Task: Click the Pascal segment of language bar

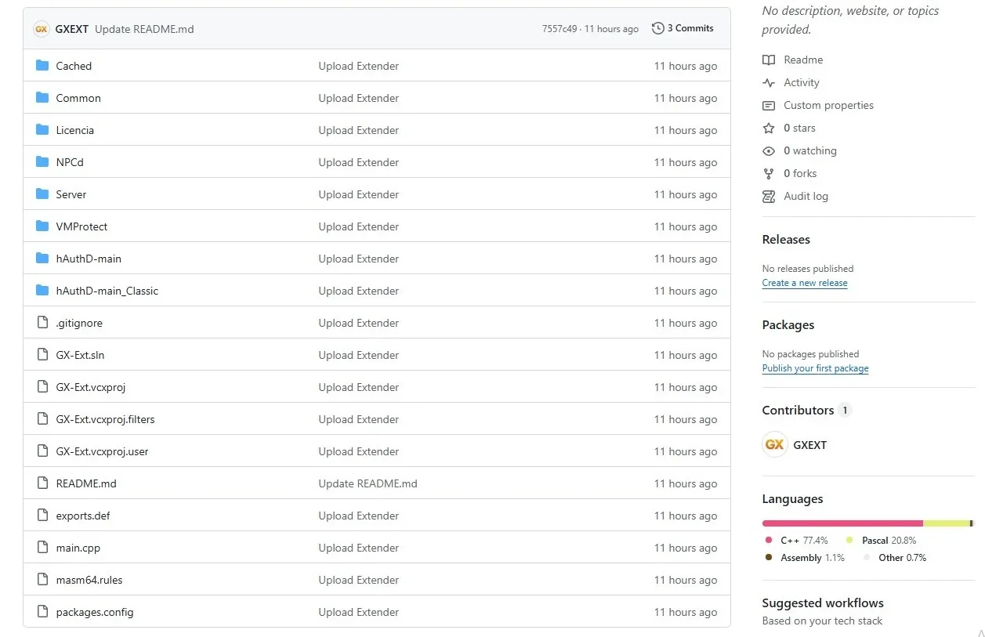Action: (947, 523)
